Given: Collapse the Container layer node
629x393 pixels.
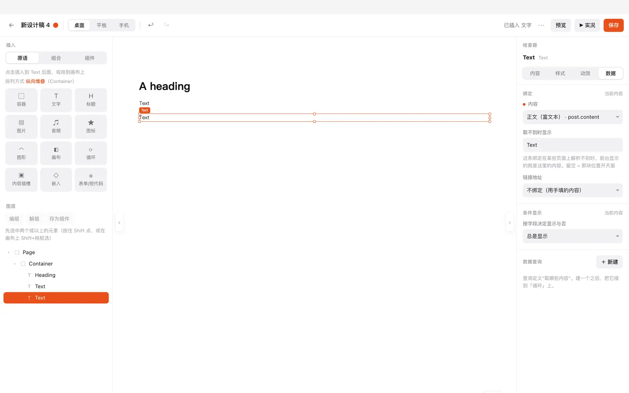Looking at the screenshot, I should coord(15,264).
